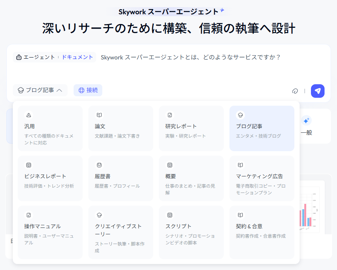Screen dimensions: 337x270
Task: Click text 説明書・ユーザーマニュアル
Action: (49, 240)
